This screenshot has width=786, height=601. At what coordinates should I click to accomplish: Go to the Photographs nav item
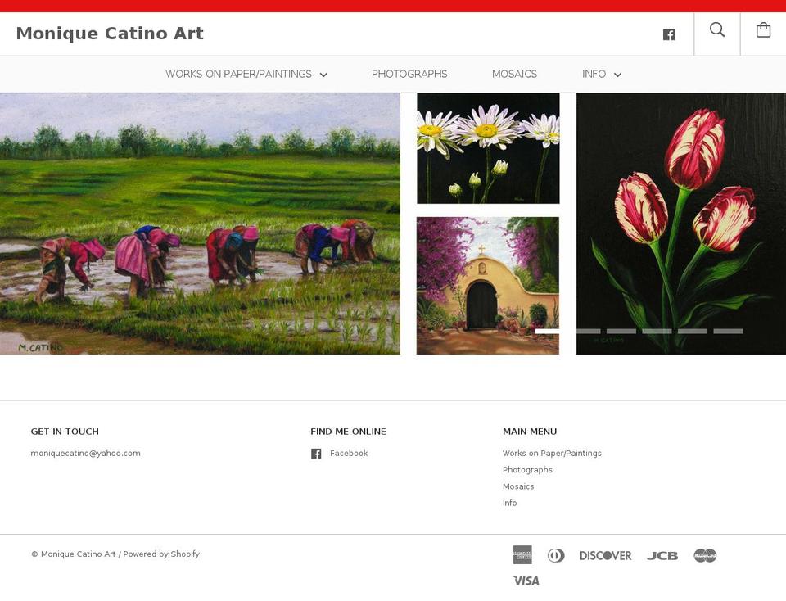tap(409, 75)
